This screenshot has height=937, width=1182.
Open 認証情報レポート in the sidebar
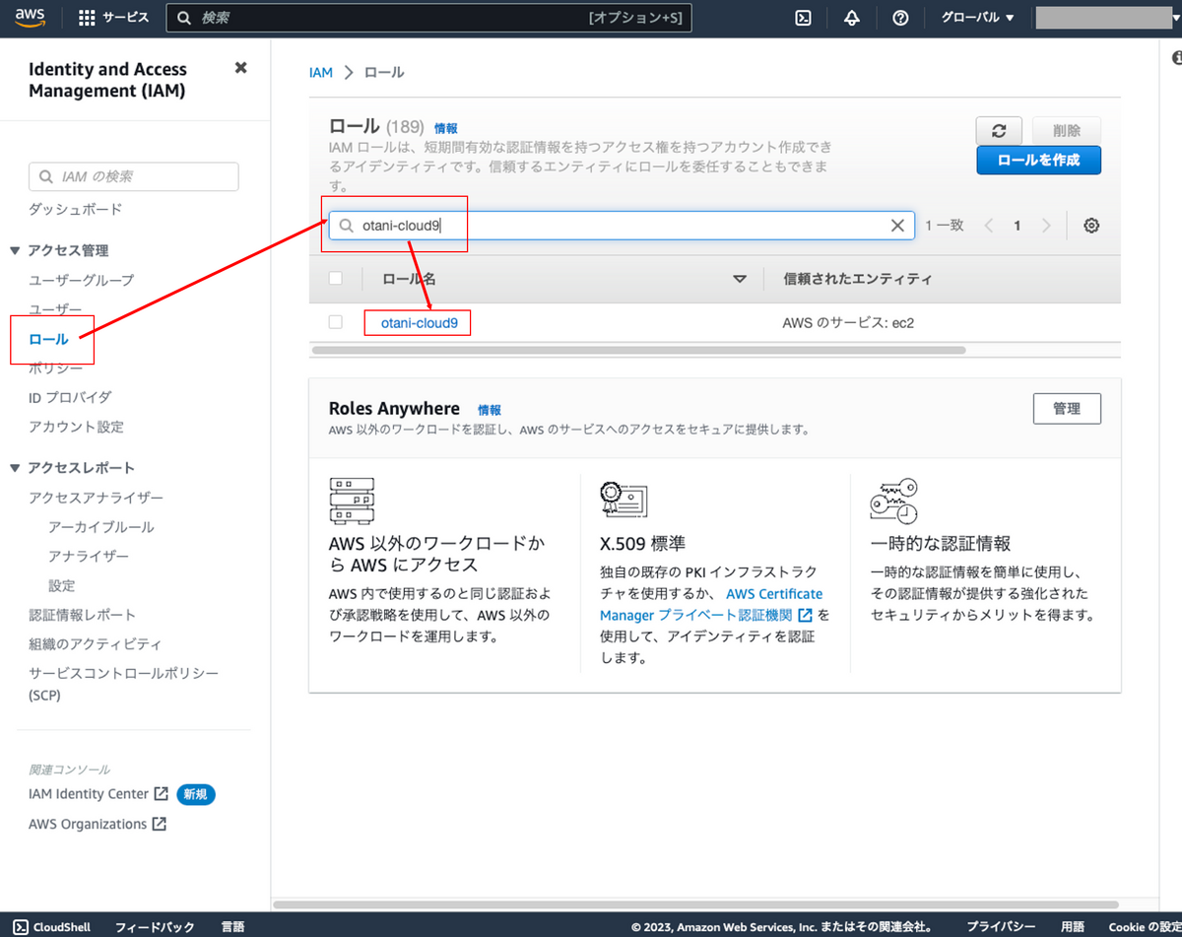(83, 615)
